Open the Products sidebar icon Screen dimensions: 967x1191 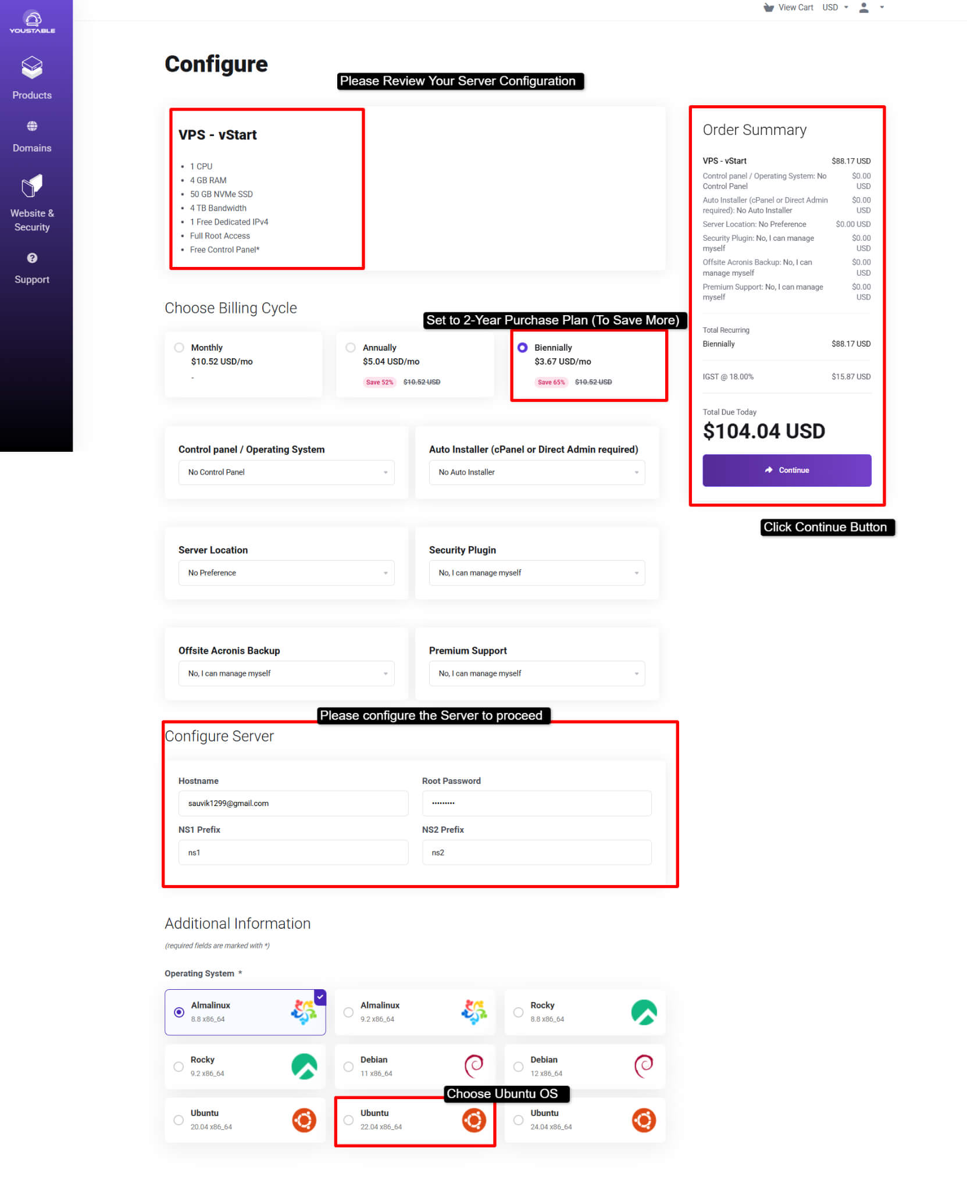[32, 67]
